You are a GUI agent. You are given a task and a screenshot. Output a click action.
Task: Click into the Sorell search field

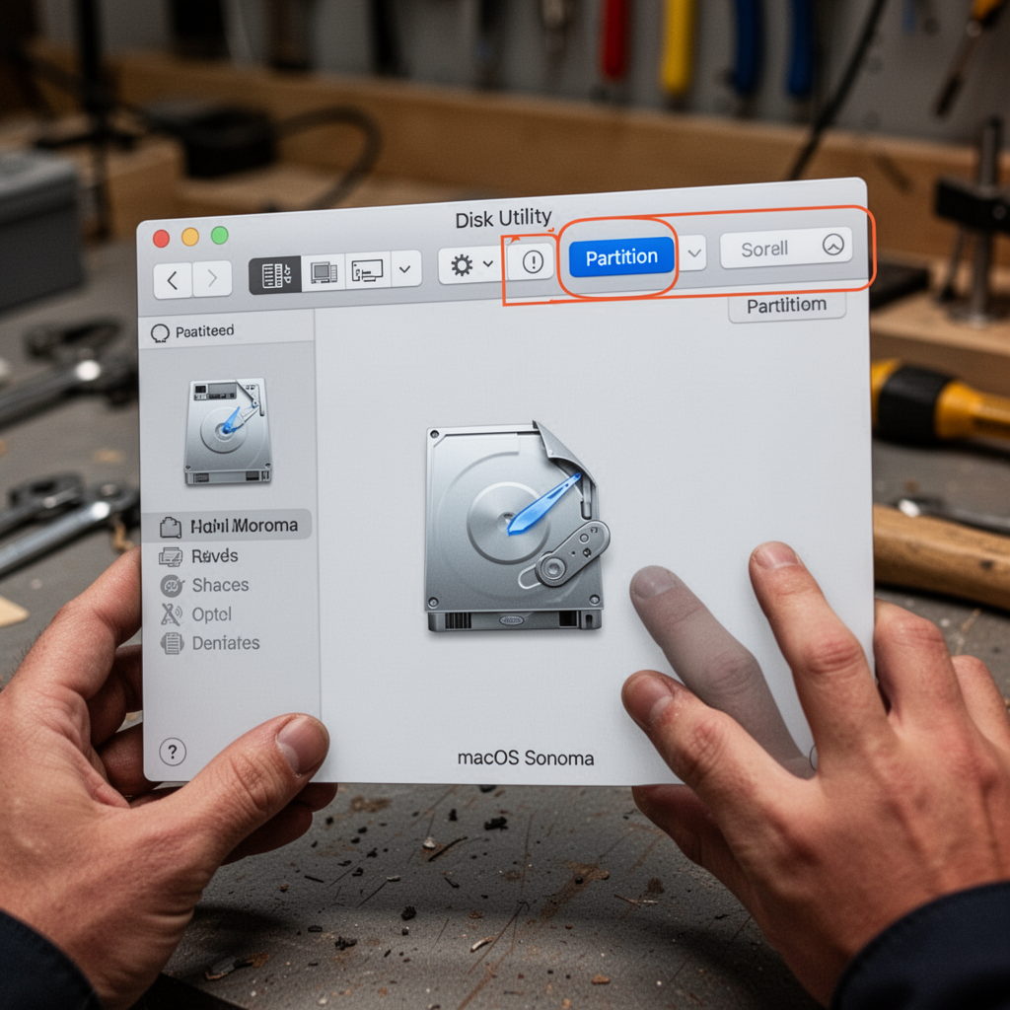click(786, 248)
